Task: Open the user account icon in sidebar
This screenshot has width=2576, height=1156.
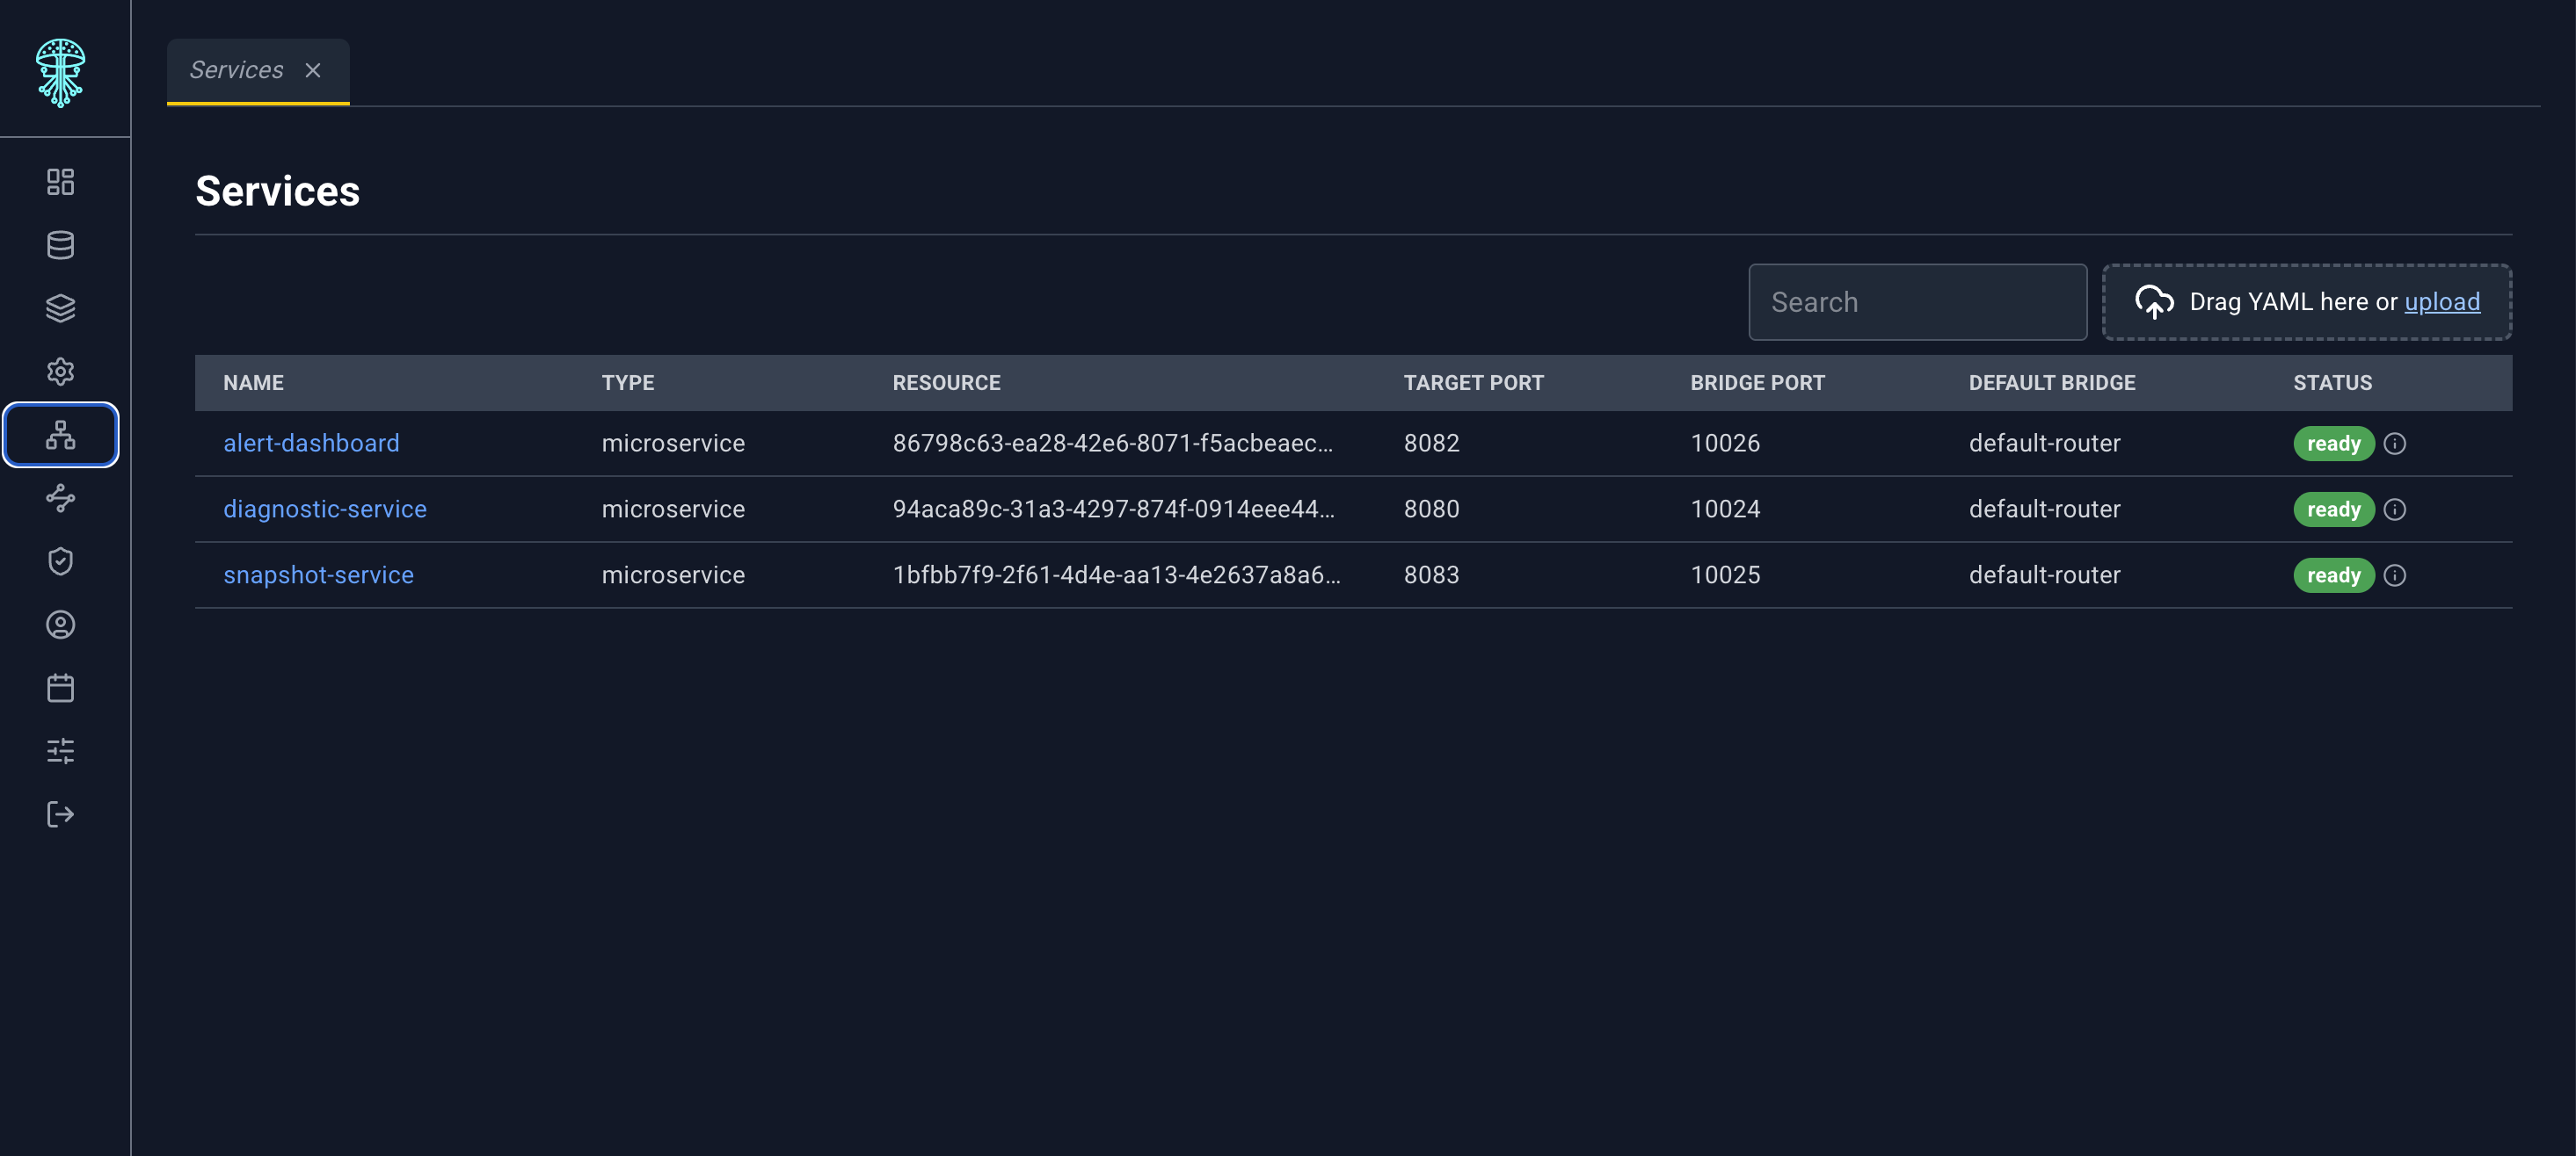Action: coord(60,625)
